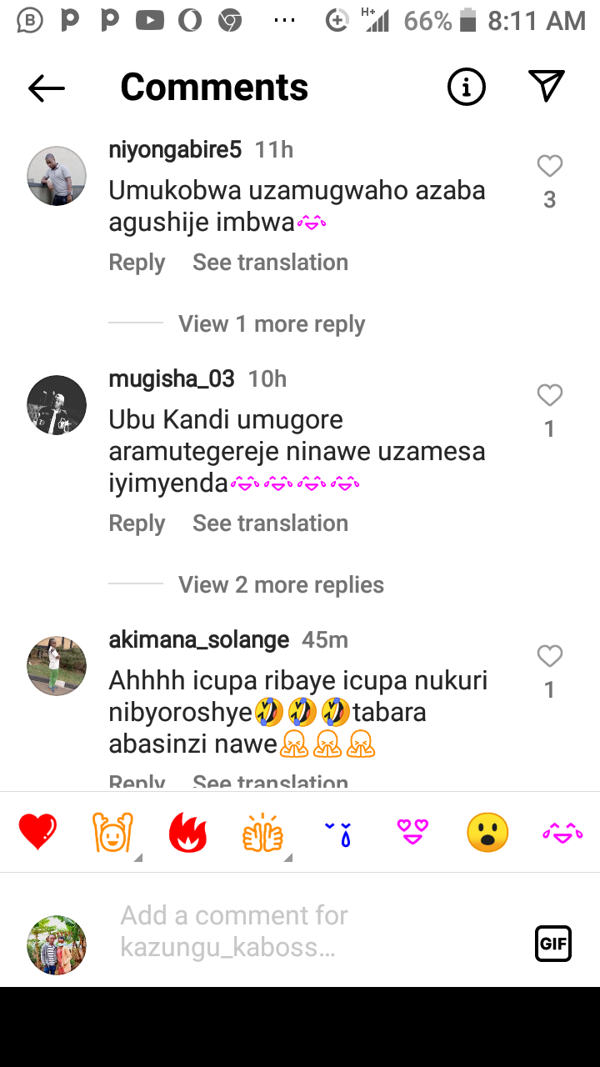
Task: Insert the fire emoji reaction
Action: point(187,833)
